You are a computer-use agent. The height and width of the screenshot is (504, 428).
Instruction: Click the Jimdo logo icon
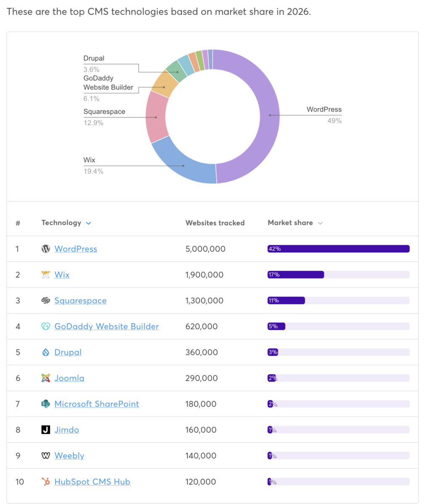pos(46,430)
